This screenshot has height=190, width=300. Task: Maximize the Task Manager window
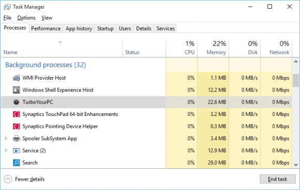[x=270, y=7]
